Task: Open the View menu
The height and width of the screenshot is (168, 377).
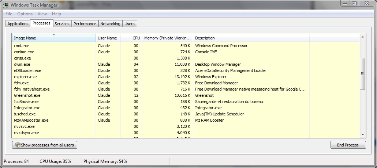Action: point(42,14)
